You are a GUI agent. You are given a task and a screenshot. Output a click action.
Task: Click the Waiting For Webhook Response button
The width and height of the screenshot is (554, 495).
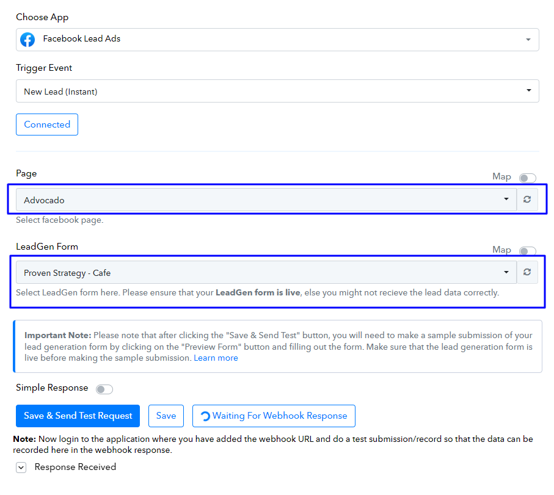[274, 416]
